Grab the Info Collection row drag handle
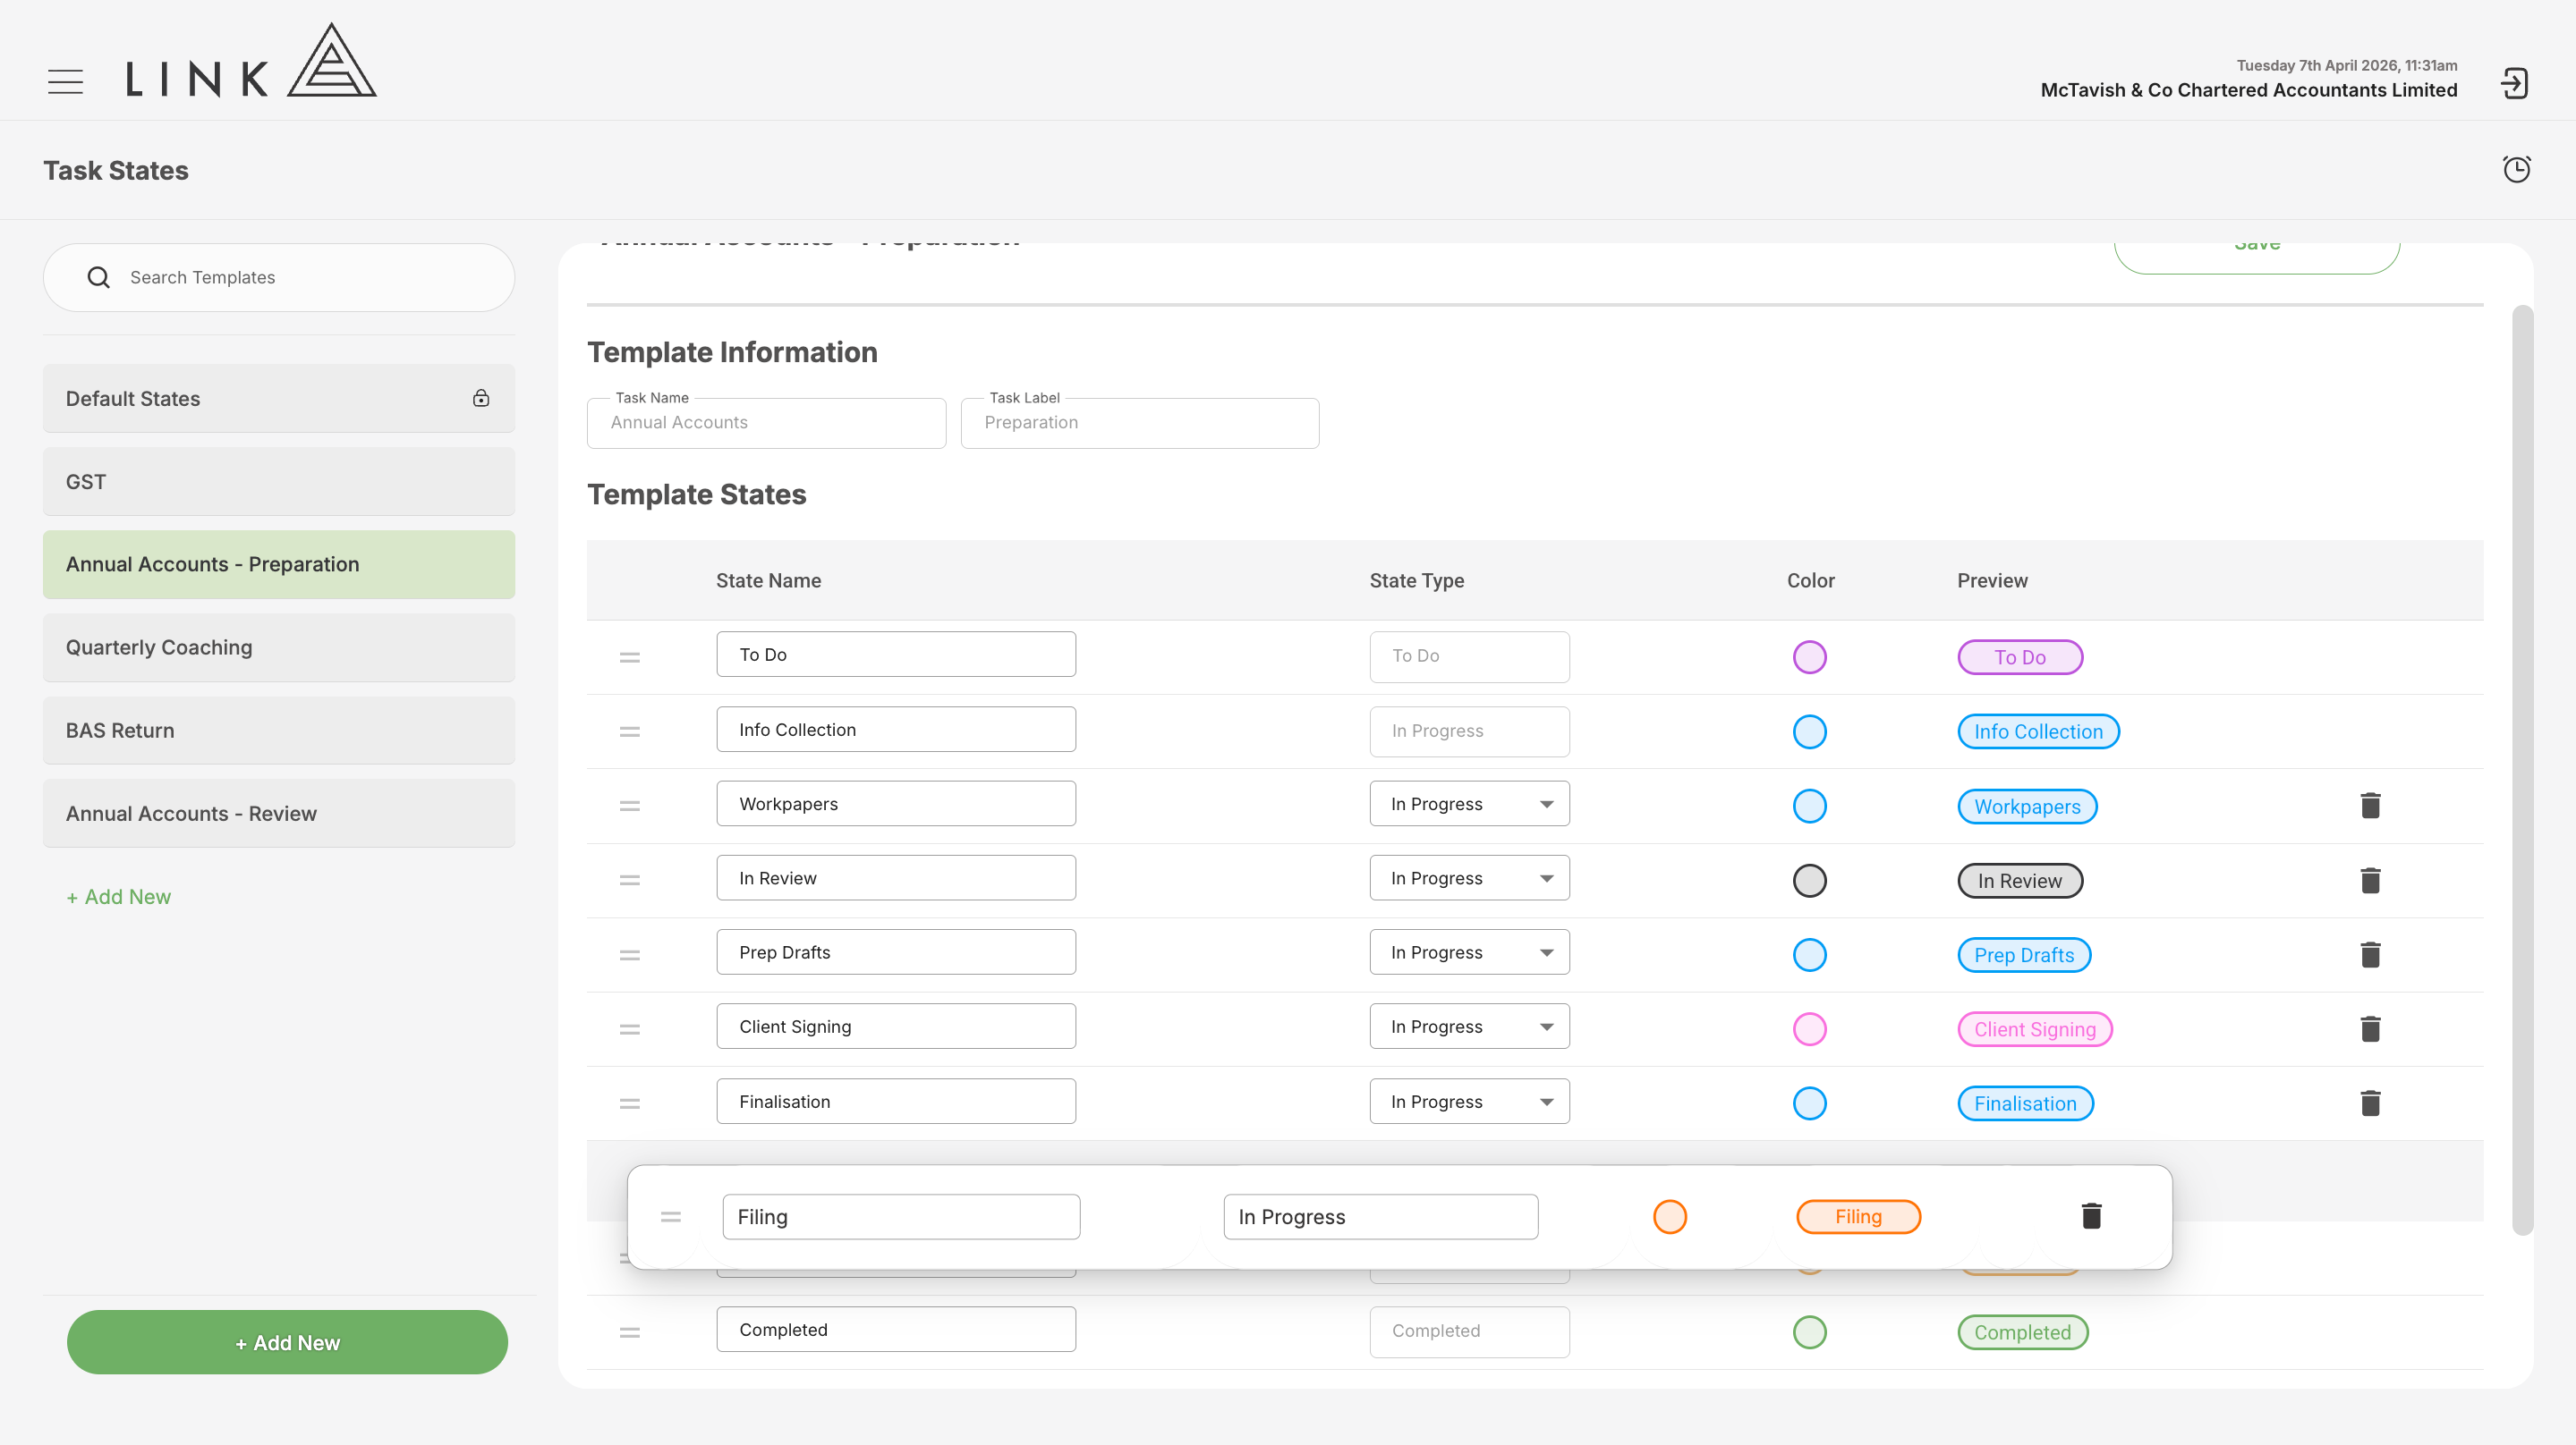Image resolution: width=2576 pixels, height=1445 pixels. (x=629, y=731)
